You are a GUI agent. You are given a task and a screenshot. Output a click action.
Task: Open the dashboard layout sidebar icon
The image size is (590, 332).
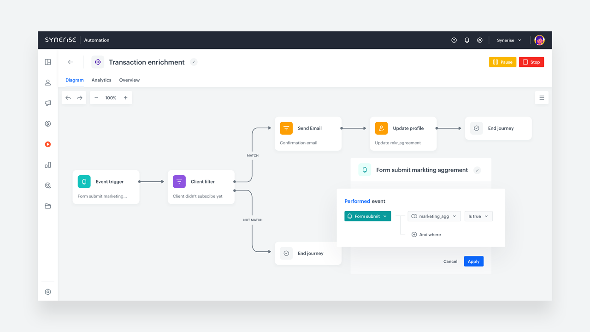click(48, 62)
